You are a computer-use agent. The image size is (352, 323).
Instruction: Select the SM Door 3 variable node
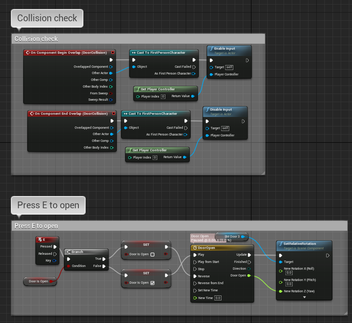pyautogui.click(x=232, y=236)
